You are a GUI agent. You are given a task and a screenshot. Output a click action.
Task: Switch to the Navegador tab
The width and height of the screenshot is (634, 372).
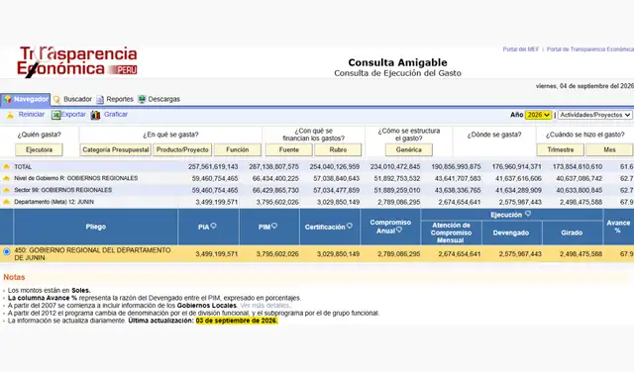tap(26, 99)
